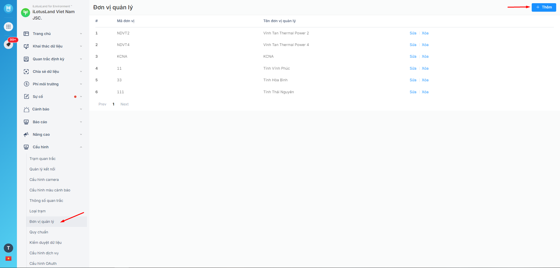
Task: Click the NDVT4 unit code cell
Action: [x=123, y=45]
